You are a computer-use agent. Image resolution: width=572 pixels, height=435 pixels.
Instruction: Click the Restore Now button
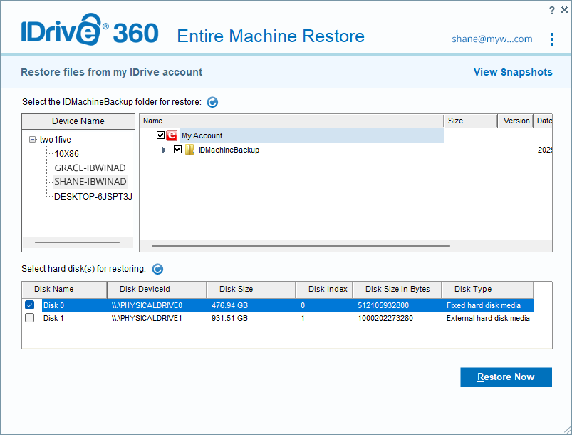[x=506, y=377]
